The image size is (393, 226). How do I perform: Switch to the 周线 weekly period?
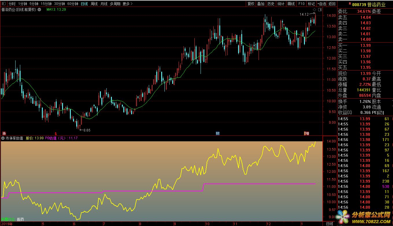[x=94, y=4]
